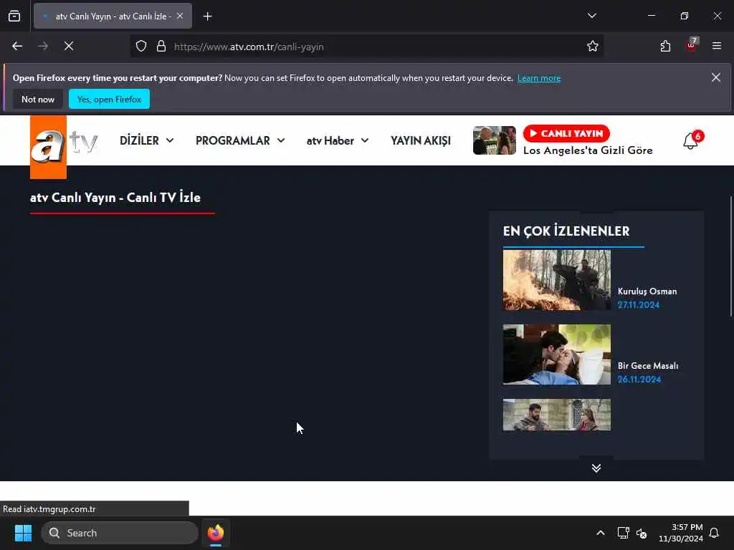Open YAYIN AKIŞI page
This screenshot has width=734, height=550.
(x=420, y=140)
